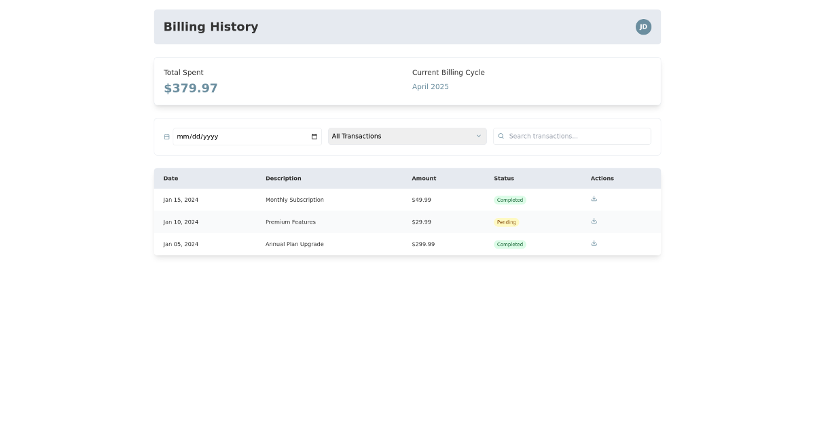Click the April 2025 link
Viewport: 815px width, 428px height.
[x=430, y=86]
